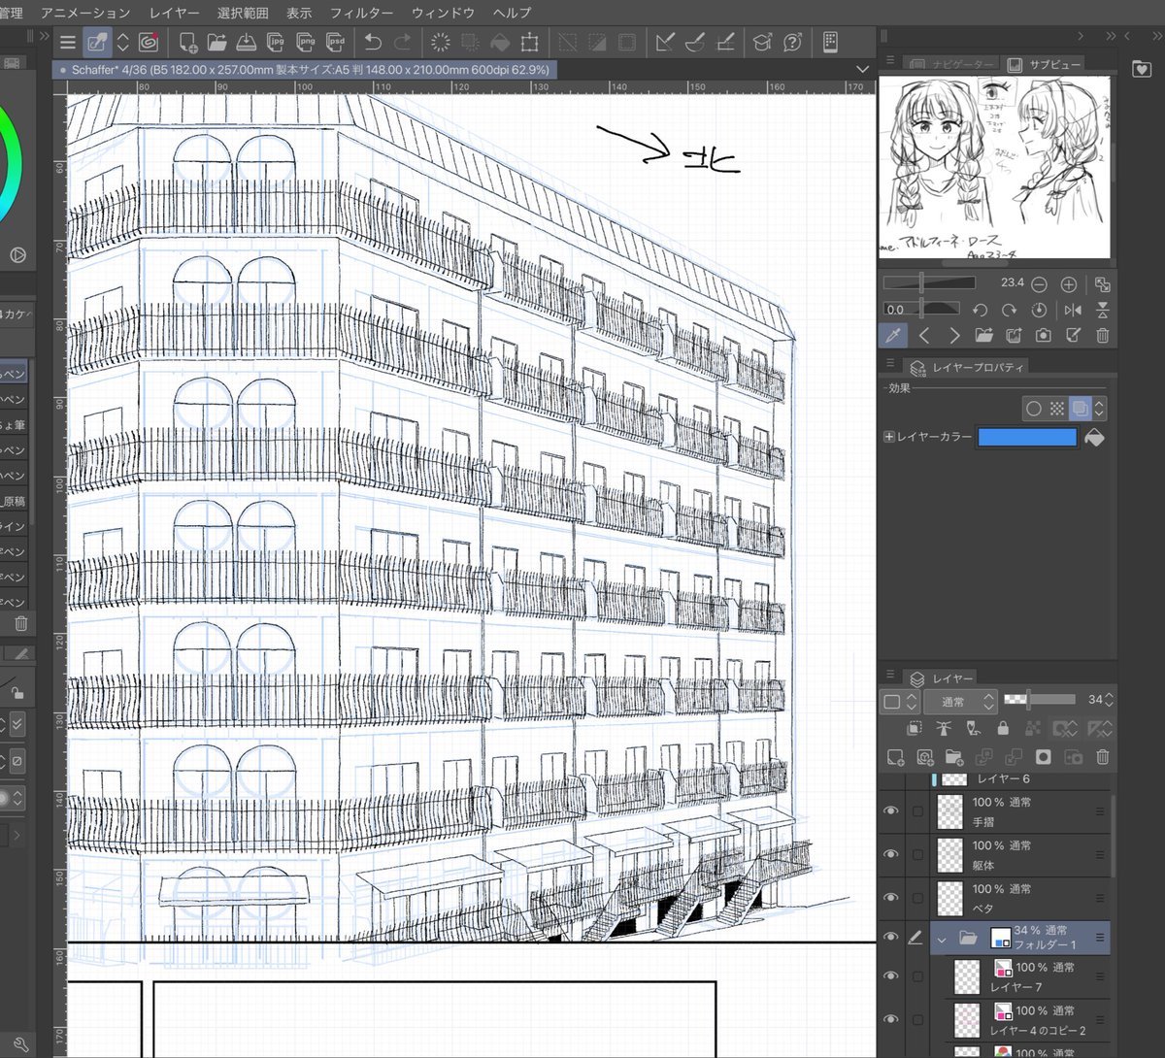Click the save icon in the toolbar
The image size is (1165, 1058).
247,42
